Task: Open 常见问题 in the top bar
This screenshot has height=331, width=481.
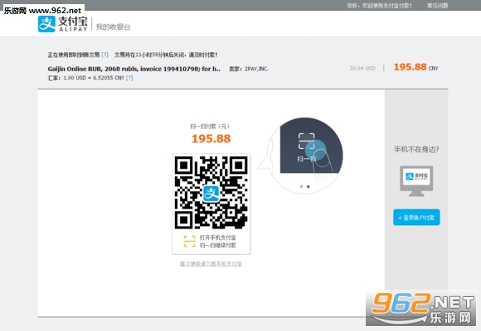Action: (437, 6)
